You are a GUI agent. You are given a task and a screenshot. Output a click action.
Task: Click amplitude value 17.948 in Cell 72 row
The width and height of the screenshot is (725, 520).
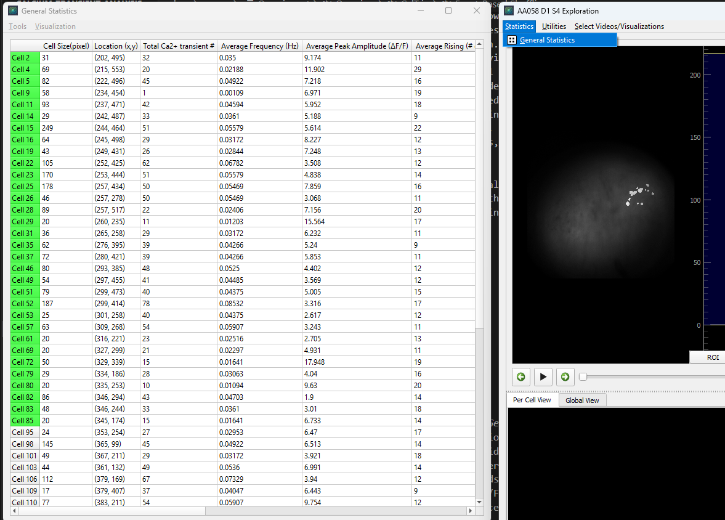(357, 362)
